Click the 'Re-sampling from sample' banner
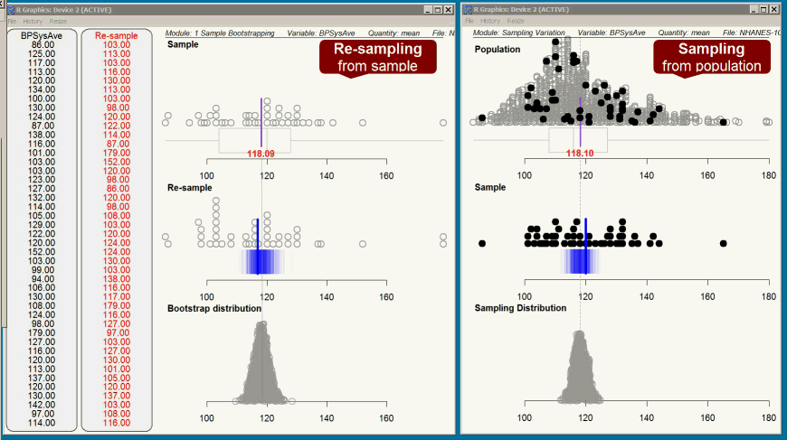Image resolution: width=787 pixels, height=440 pixels. 377,57
